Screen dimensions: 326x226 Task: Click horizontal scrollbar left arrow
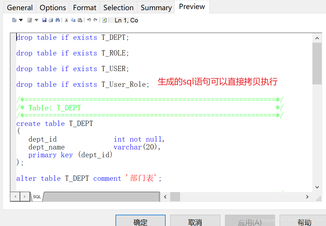click(x=165, y=197)
